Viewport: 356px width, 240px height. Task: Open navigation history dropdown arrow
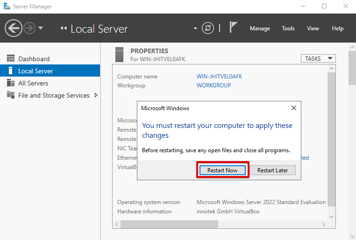[41, 28]
